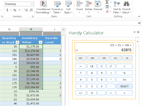Click calculator digit 5
The height and width of the screenshot is (106, 142).
pos(92,80)
